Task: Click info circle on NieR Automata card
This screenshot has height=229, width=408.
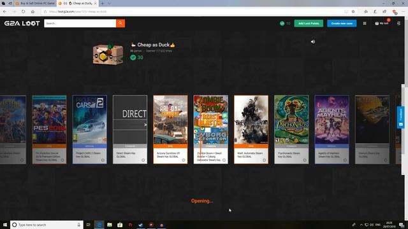Action: (265, 160)
